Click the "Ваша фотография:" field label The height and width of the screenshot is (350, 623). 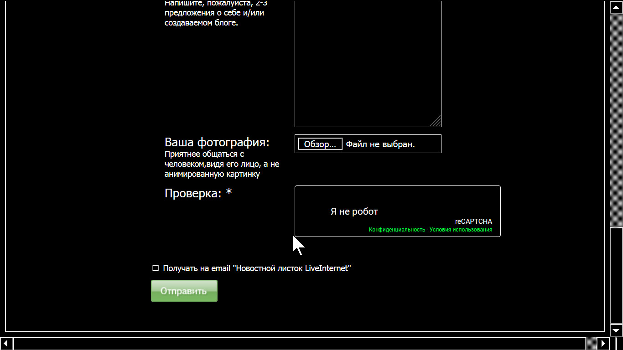coord(217,142)
